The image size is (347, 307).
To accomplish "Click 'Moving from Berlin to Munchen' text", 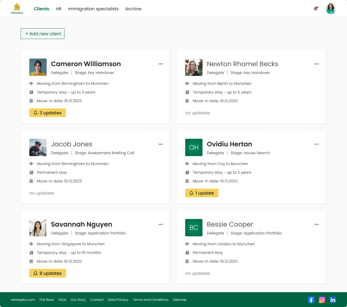I will point(222,84).
